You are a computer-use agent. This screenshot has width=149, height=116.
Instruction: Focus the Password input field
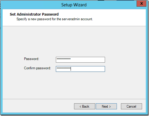pyautogui.click(x=80, y=60)
